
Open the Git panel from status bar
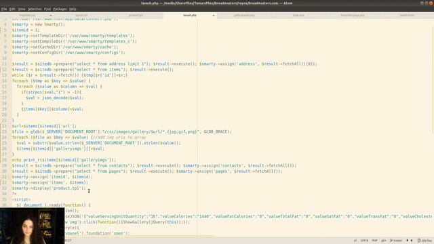point(384,241)
